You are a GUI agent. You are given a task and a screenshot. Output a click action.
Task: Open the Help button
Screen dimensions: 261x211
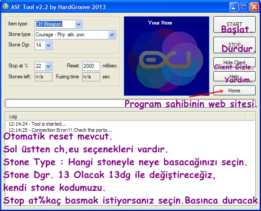click(x=234, y=77)
